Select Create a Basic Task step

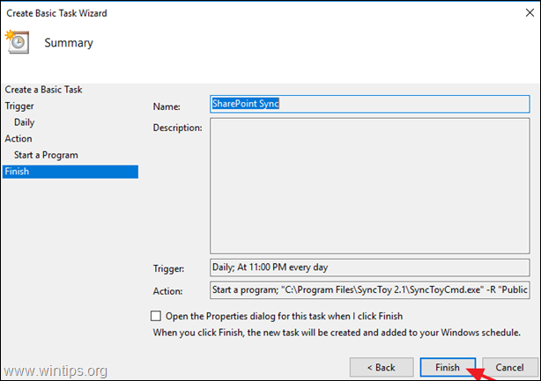pos(43,90)
